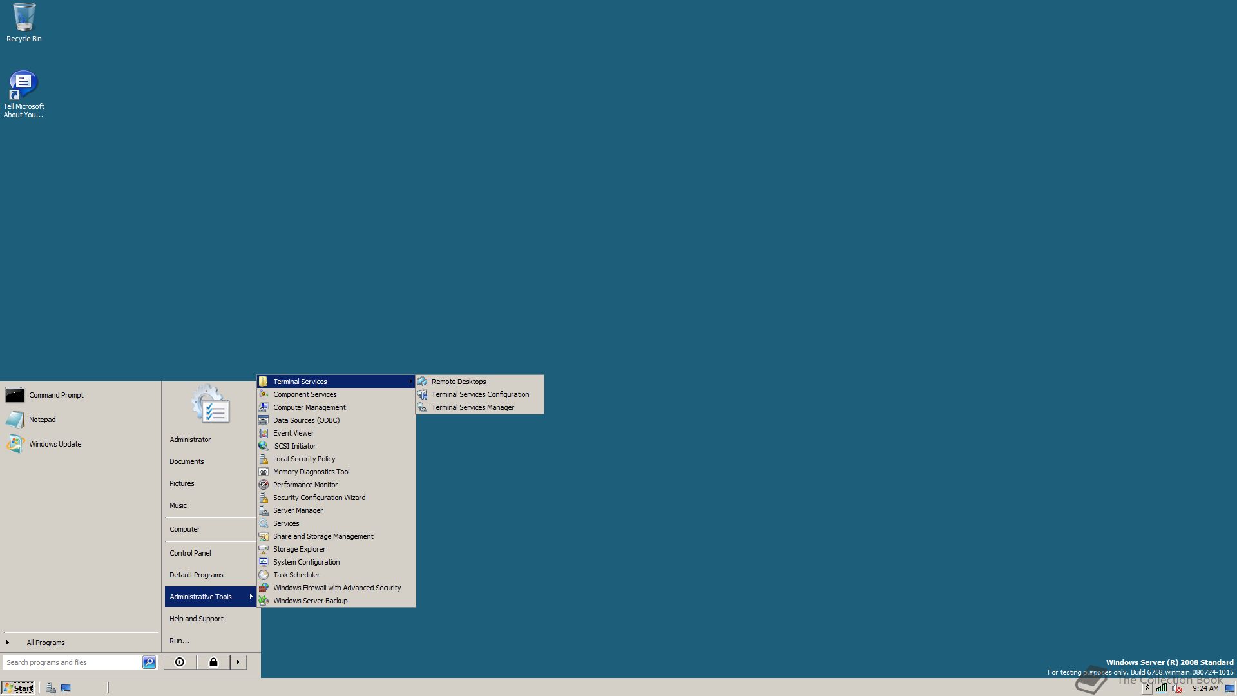The height and width of the screenshot is (696, 1237).
Task: Click the Data Sources (ODBC) icon
Action: coord(264,420)
